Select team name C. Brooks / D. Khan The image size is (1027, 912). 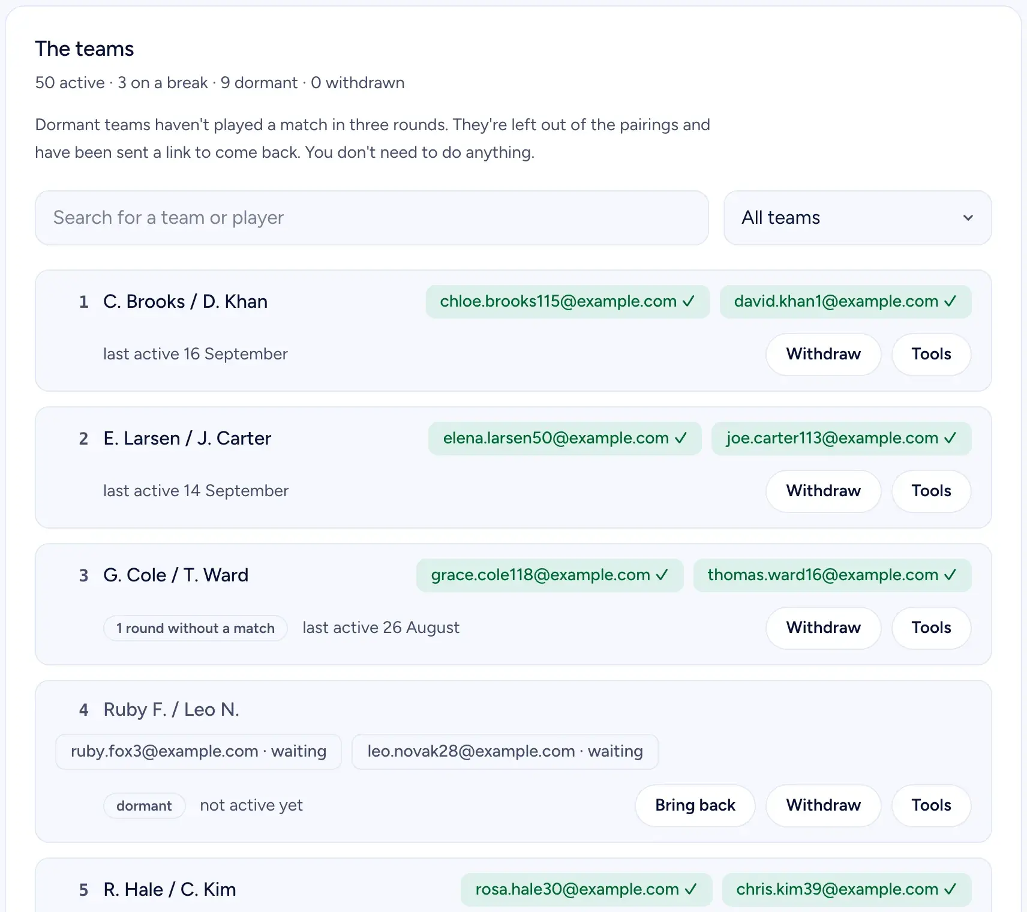pos(185,302)
